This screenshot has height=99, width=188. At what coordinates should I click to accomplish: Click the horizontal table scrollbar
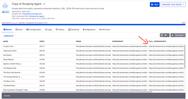click(77, 92)
